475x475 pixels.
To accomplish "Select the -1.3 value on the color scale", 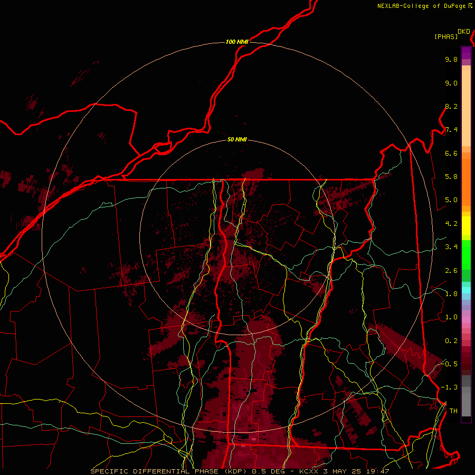I will [449, 387].
